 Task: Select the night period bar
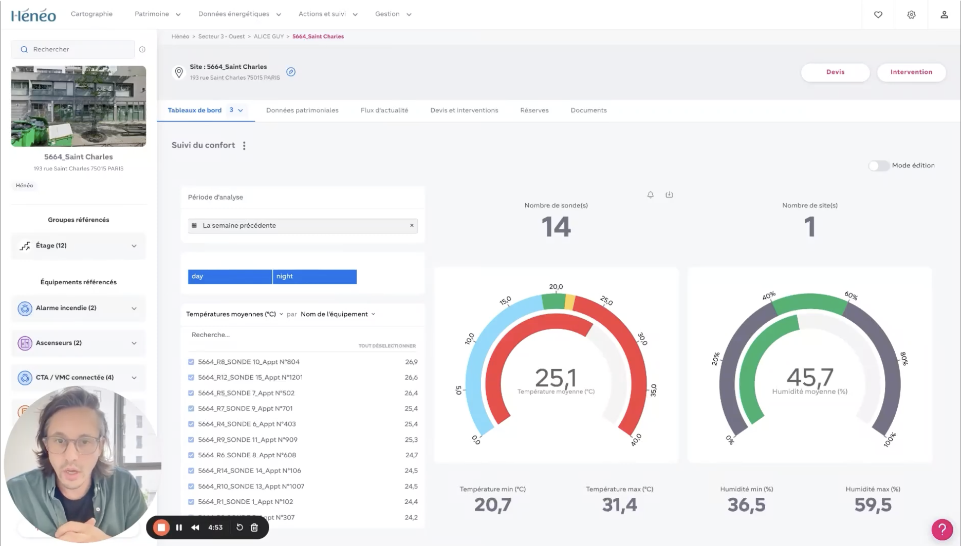click(315, 277)
